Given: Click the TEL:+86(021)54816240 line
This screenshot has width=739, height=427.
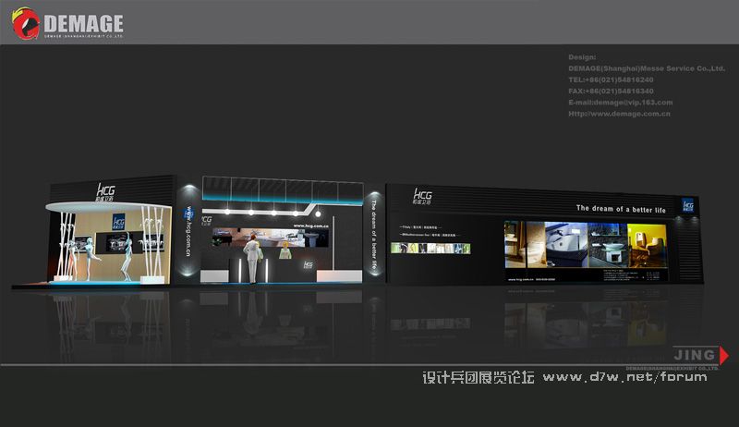Looking at the screenshot, I should pos(611,79).
